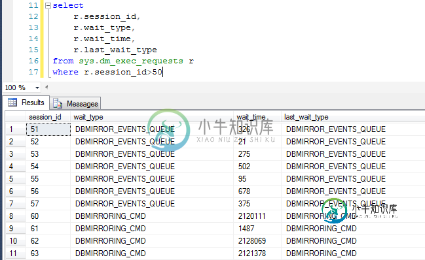This screenshot has width=425, height=260.
Task: Select row header 1
Action: pos(16,129)
